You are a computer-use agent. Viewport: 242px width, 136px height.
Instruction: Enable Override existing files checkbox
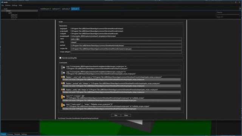pos(60,58)
